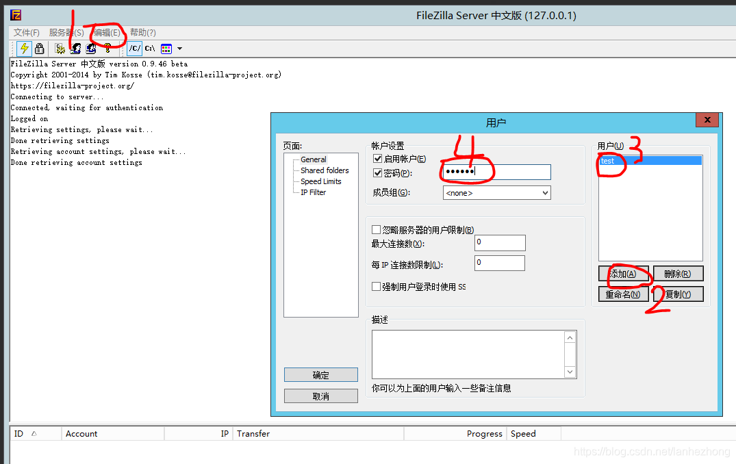Viewport: 736px width, 464px height.
Task: Select the Shared folders page
Action: point(325,170)
